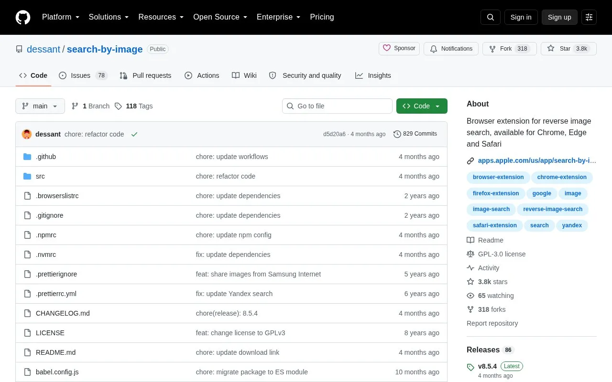This screenshot has height=382, width=612.
Task: View the commit status check mark
Action: pos(134,134)
